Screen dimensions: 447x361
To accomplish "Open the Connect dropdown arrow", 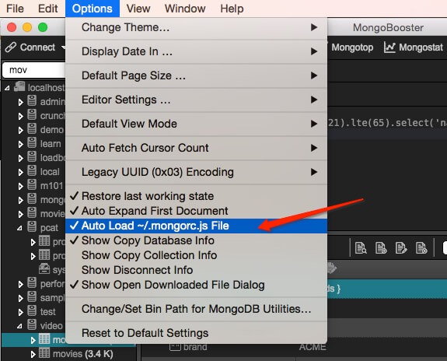I will click(x=63, y=47).
